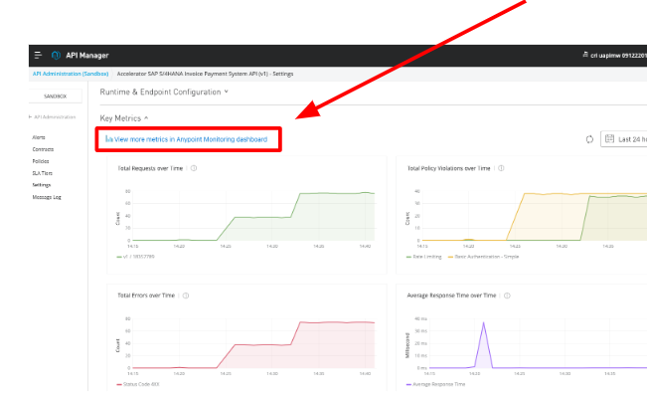647x393 pixels.
Task: Open info icon beside Average Response Time over Time
Action: (x=507, y=295)
